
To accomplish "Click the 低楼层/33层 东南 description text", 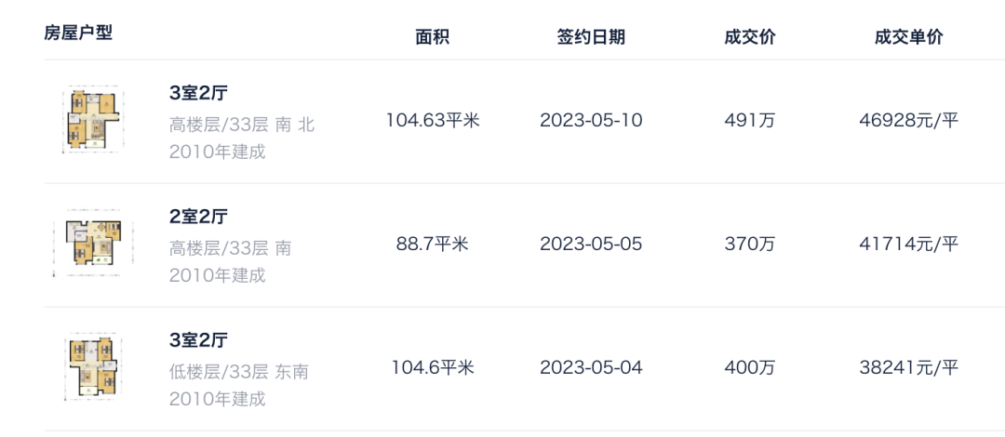I will (x=239, y=372).
